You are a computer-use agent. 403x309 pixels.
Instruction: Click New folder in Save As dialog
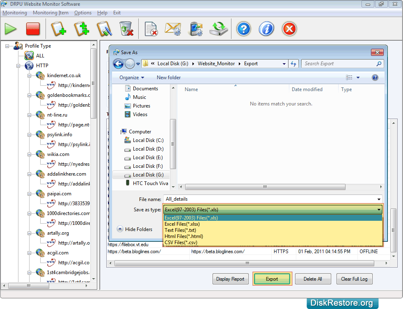pyautogui.click(x=169, y=78)
